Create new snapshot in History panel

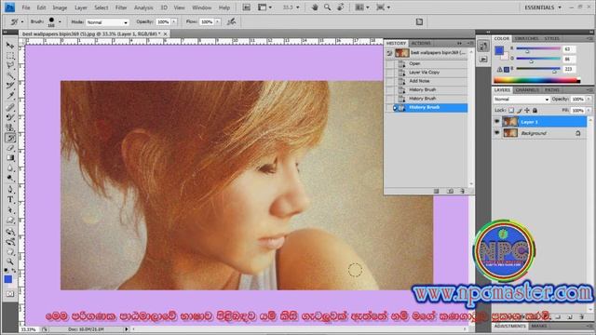[x=450, y=191]
